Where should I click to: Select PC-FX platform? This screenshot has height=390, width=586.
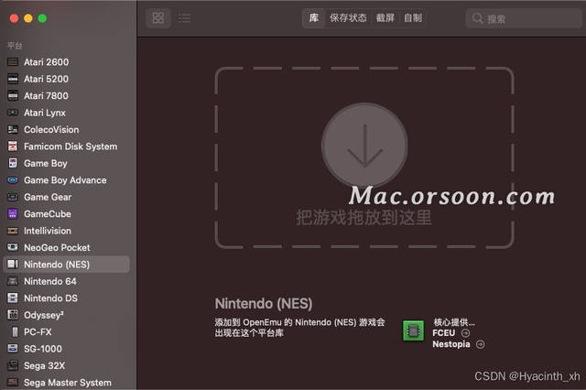point(38,331)
